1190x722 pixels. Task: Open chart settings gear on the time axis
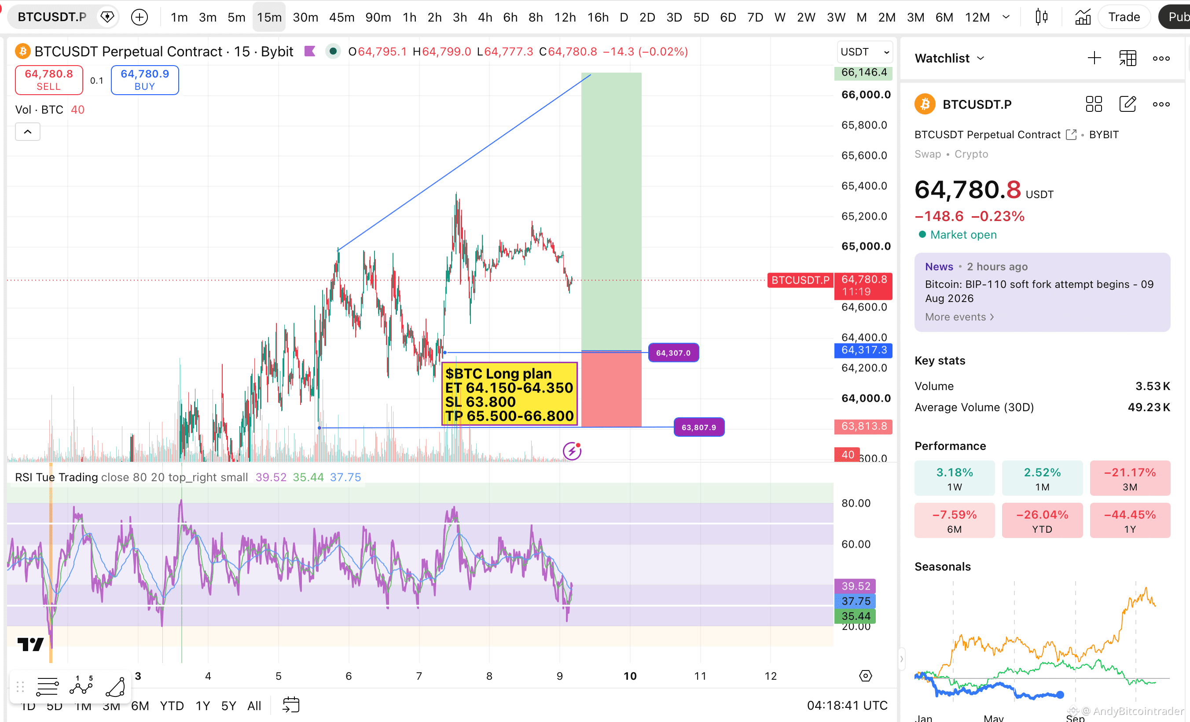(x=866, y=676)
